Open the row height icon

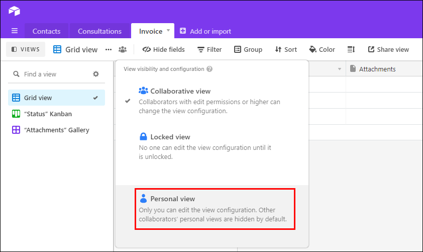point(351,49)
